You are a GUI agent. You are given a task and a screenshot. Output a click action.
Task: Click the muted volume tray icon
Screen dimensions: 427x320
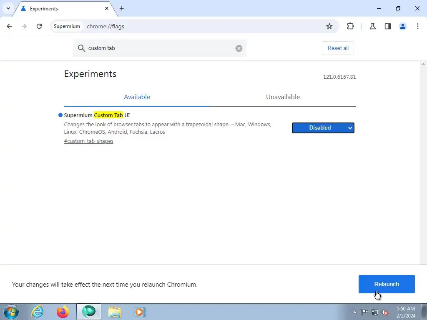click(x=385, y=312)
